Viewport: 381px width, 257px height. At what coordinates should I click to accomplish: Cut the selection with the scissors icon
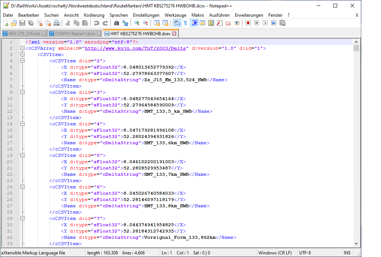68,23
